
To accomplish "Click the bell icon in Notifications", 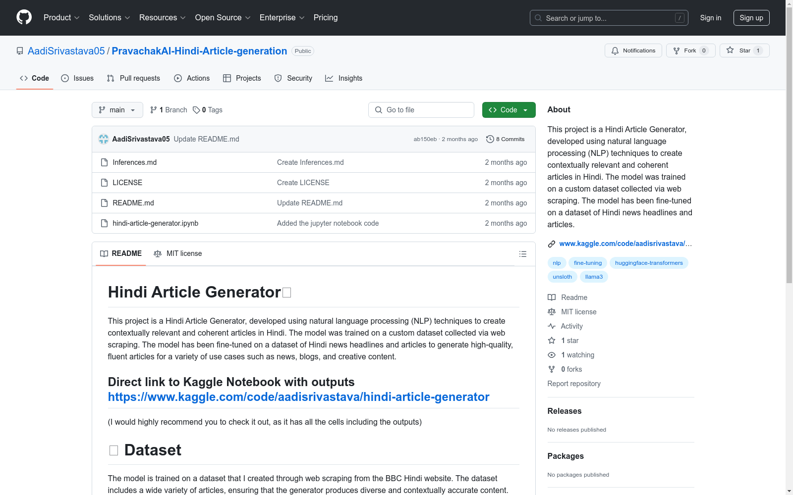I will (615, 50).
